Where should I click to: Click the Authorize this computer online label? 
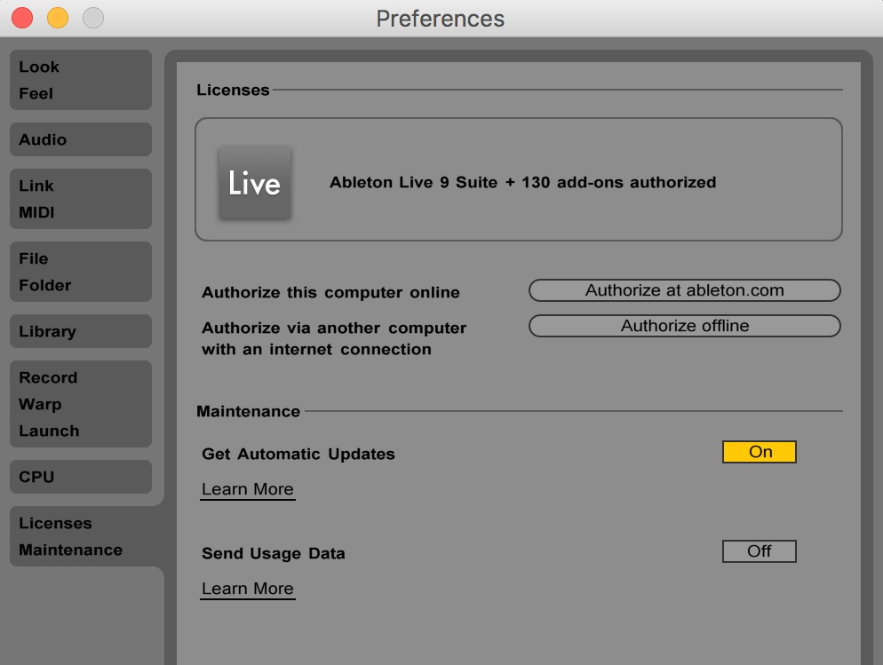point(330,293)
